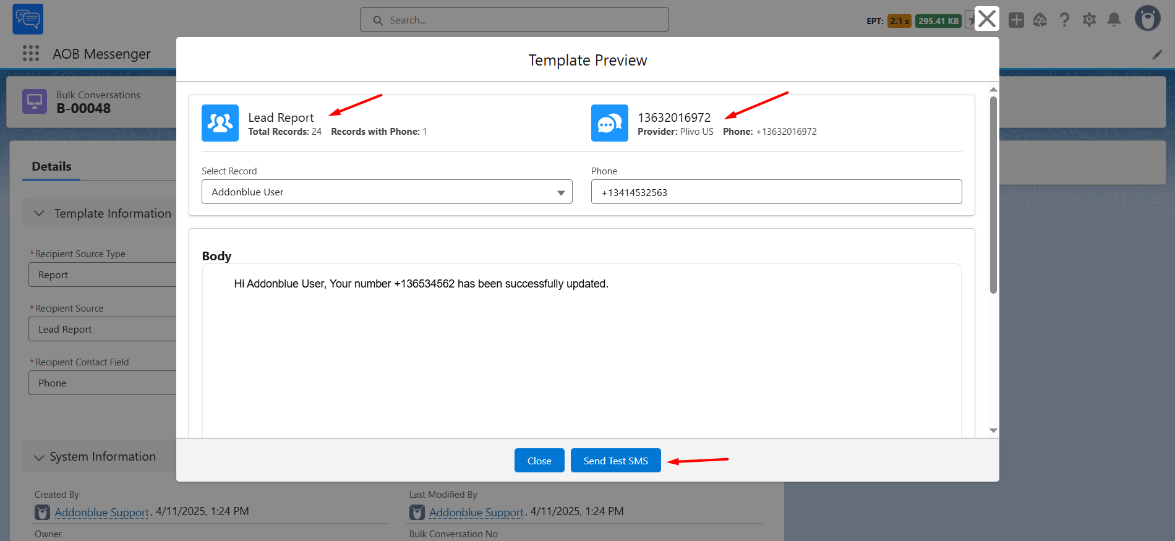Open the App Launcher dots grid
Image resolution: width=1175 pixels, height=541 pixels.
31,54
